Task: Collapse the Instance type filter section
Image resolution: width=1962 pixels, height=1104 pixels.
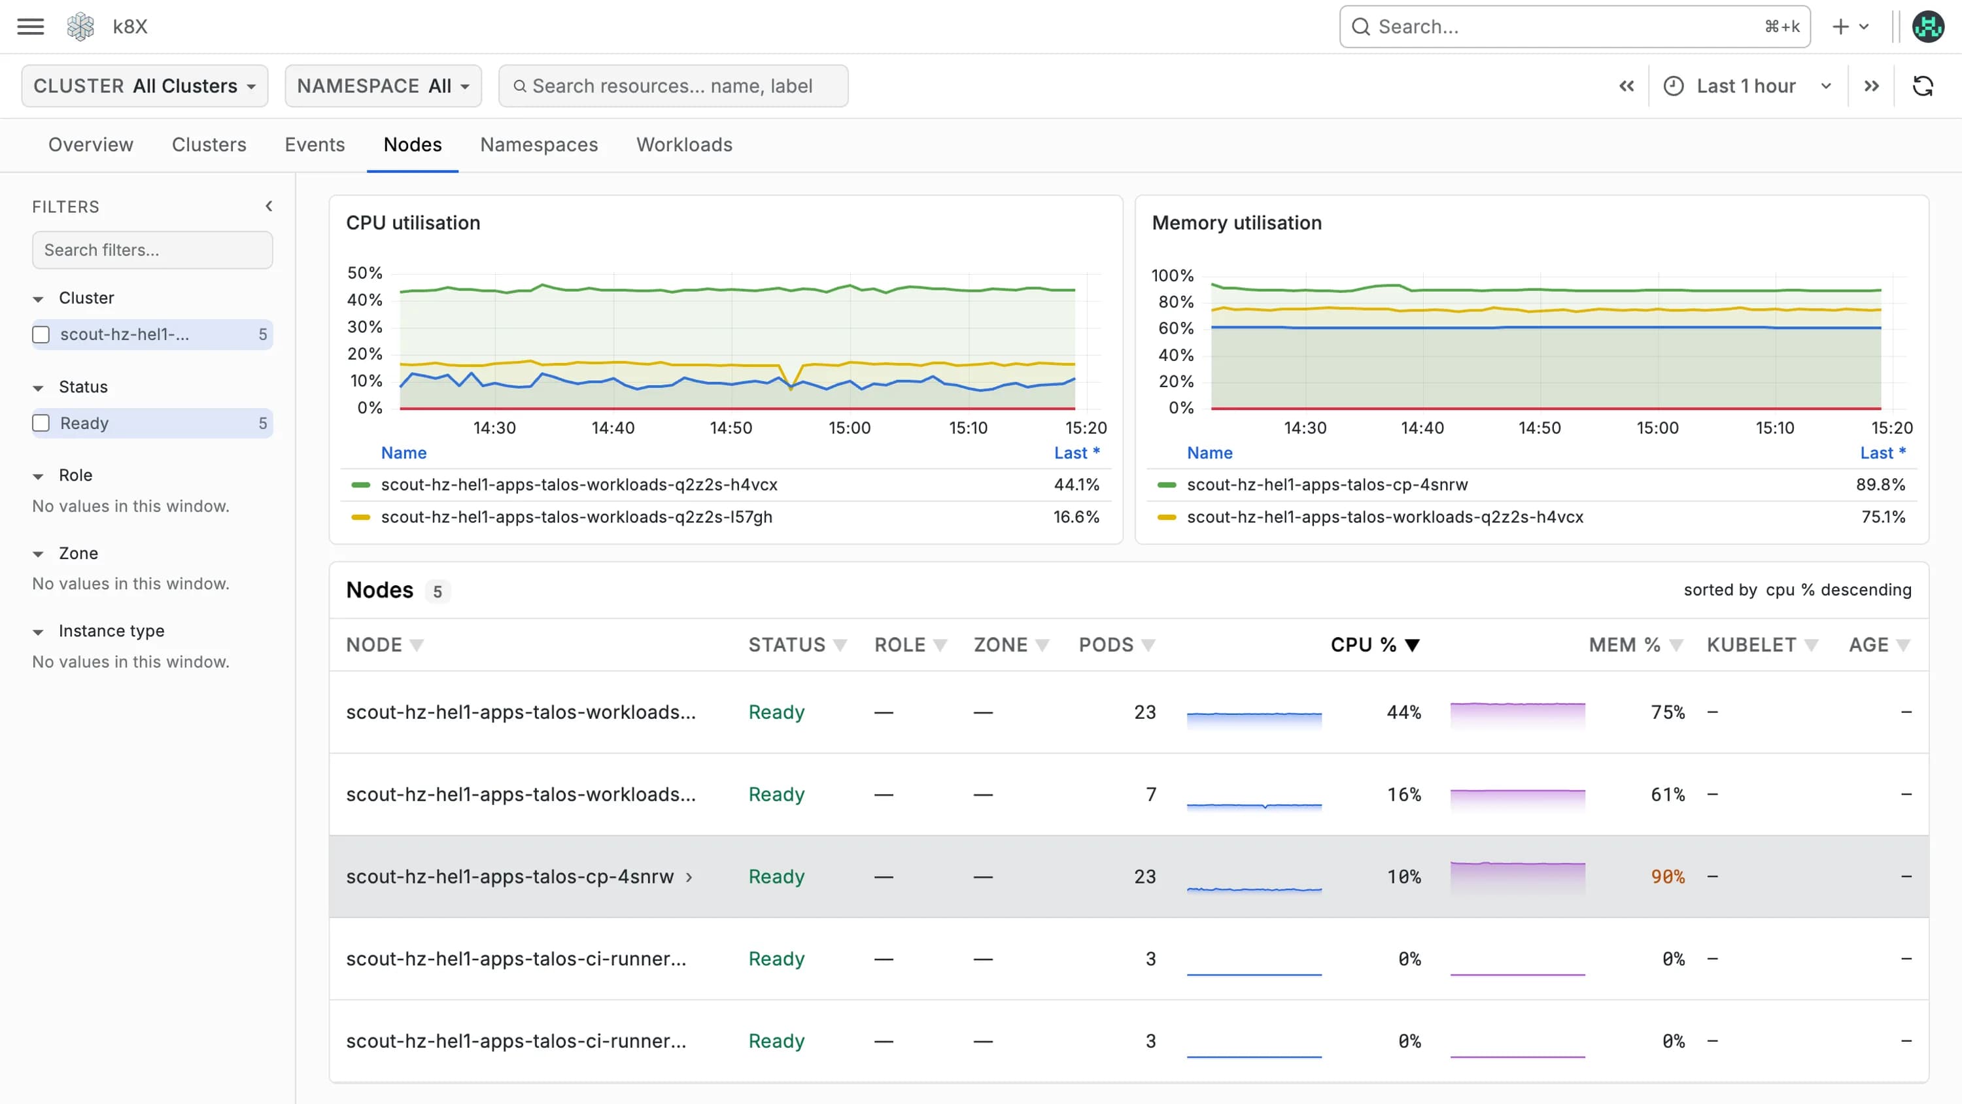Action: coord(38,632)
